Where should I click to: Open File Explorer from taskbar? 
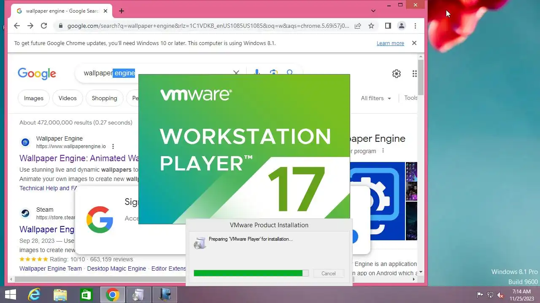tap(60, 295)
